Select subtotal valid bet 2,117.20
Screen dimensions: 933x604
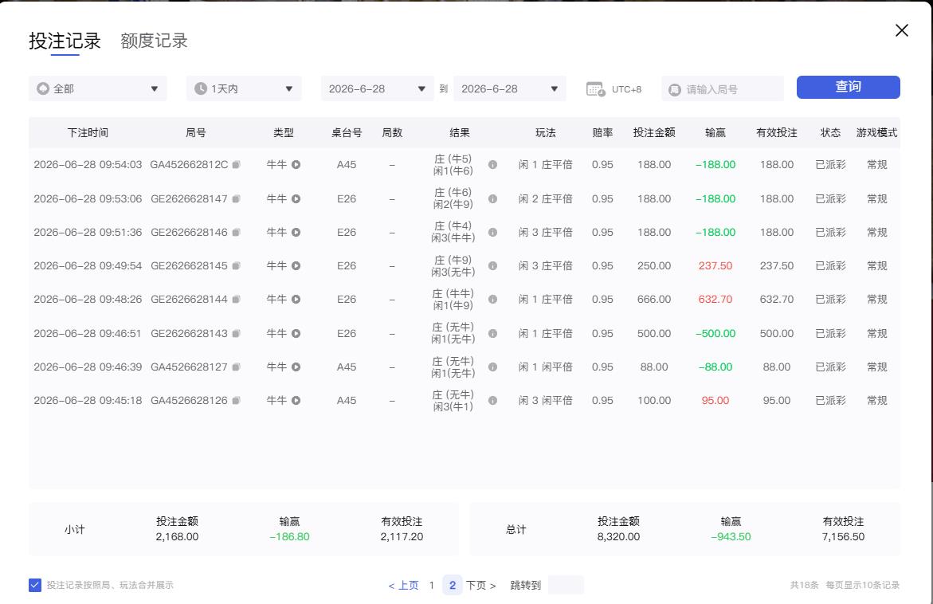click(402, 537)
